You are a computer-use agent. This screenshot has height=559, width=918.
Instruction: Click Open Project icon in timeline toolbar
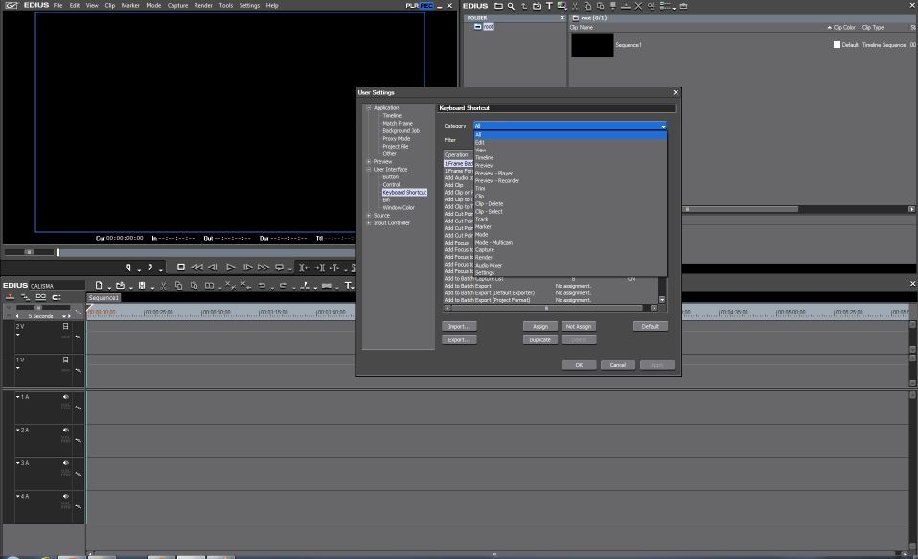click(x=120, y=286)
